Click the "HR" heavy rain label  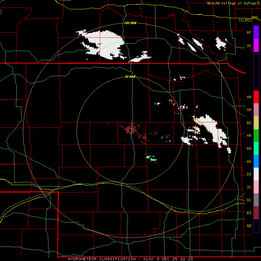249,136
